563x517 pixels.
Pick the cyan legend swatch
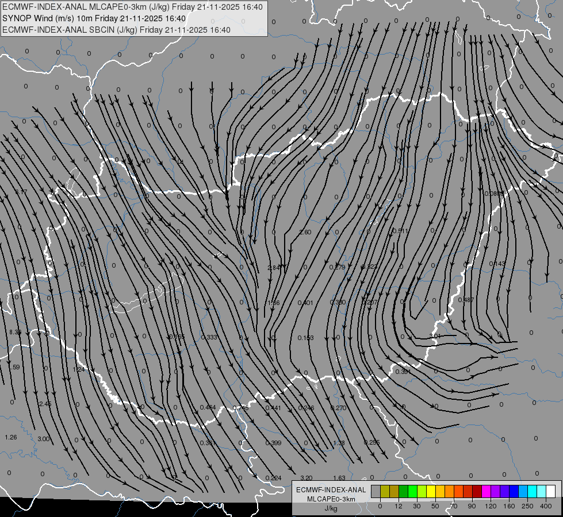point(532,492)
